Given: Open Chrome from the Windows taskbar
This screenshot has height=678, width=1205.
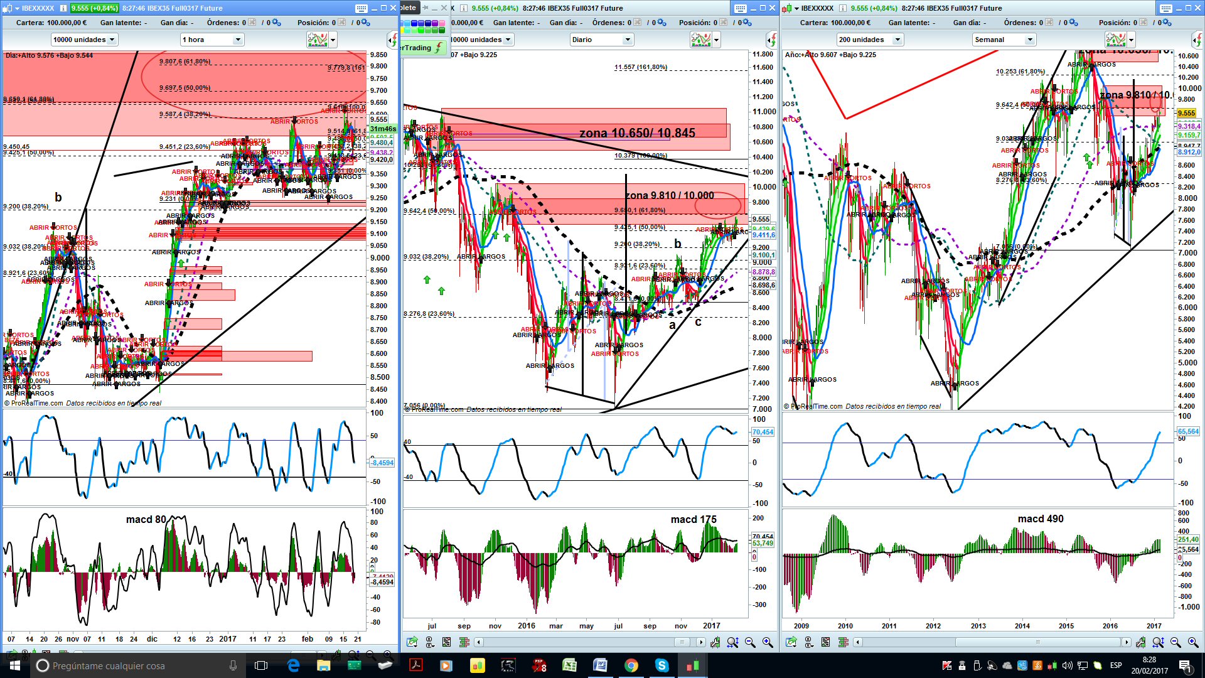Looking at the screenshot, I should click(x=631, y=665).
